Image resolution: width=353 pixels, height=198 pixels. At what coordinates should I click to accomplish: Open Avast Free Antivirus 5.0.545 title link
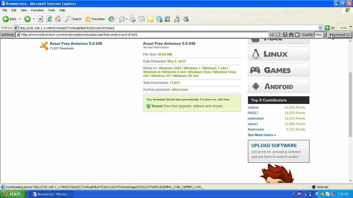pyautogui.click(x=76, y=43)
